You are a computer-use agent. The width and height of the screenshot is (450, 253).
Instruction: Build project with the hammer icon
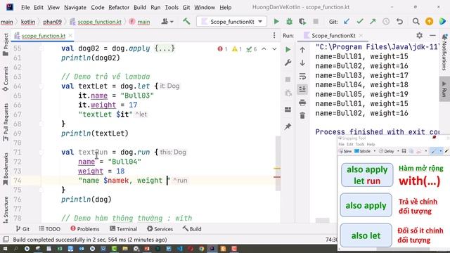(x=186, y=21)
